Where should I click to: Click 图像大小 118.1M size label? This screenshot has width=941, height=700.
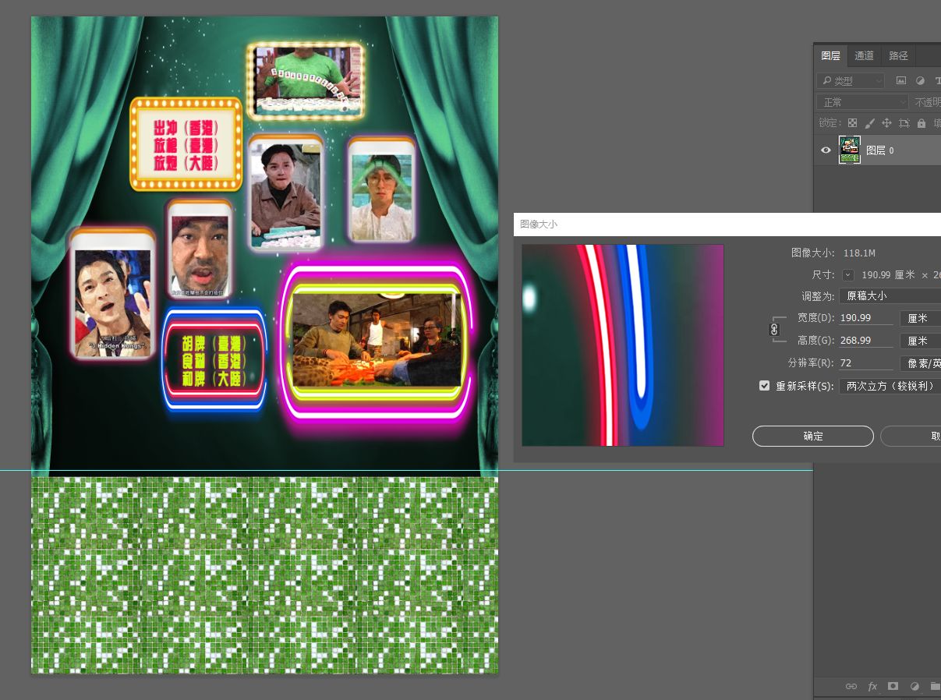coord(833,253)
